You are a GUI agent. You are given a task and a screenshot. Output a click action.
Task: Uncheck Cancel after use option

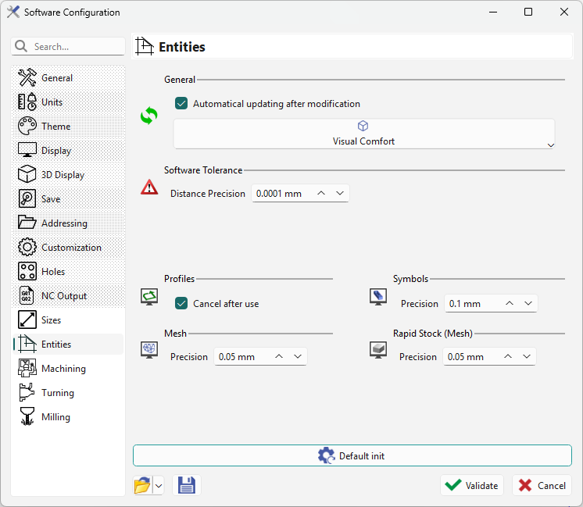point(181,304)
